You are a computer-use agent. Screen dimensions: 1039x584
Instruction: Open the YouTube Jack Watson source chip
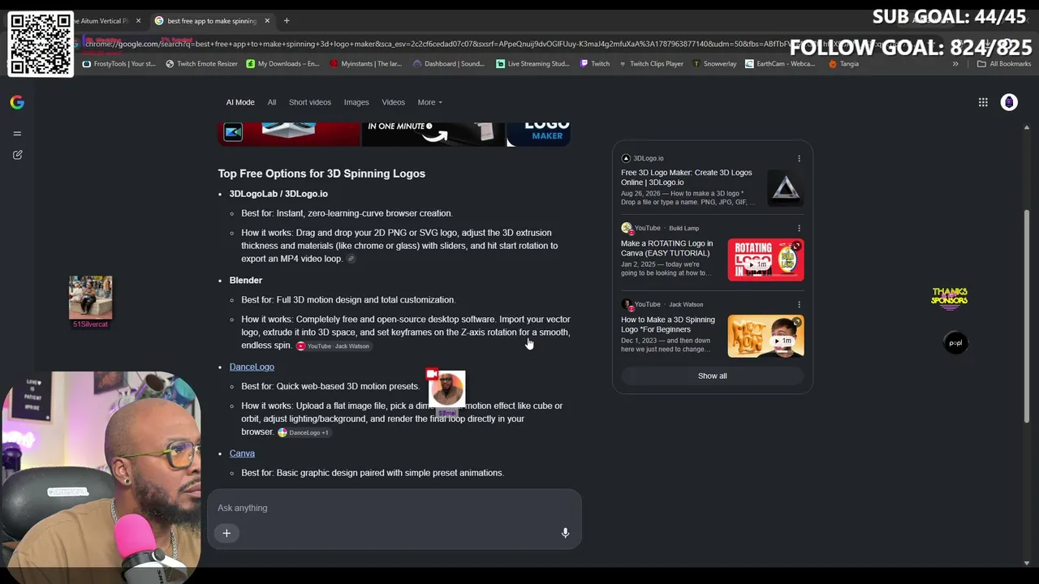pos(333,346)
